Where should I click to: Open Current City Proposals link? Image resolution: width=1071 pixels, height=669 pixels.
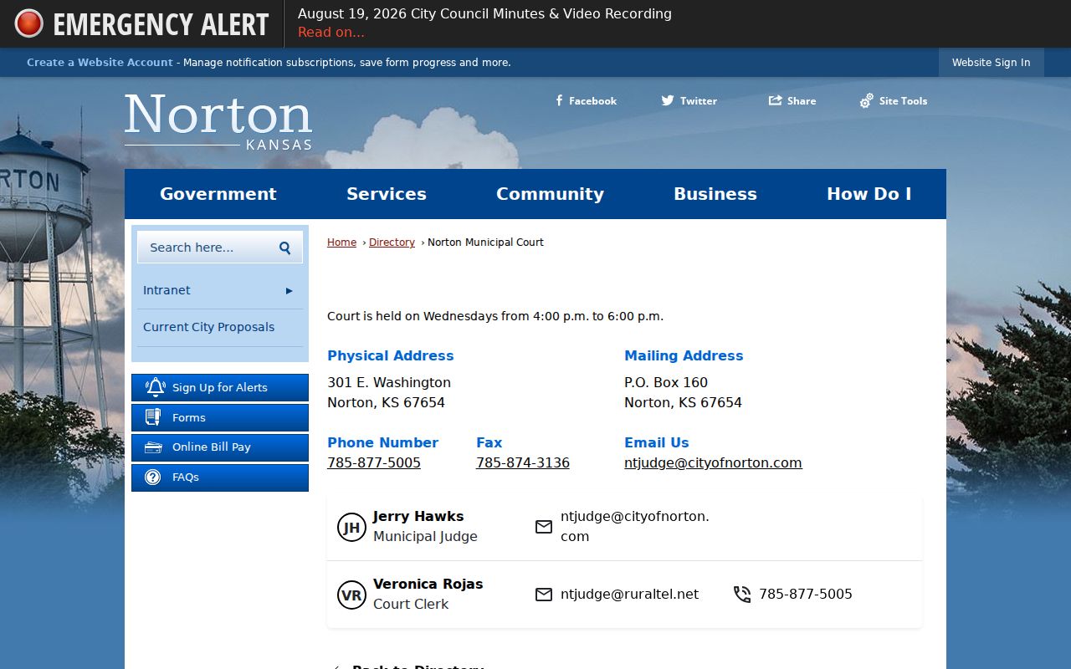pos(209,327)
